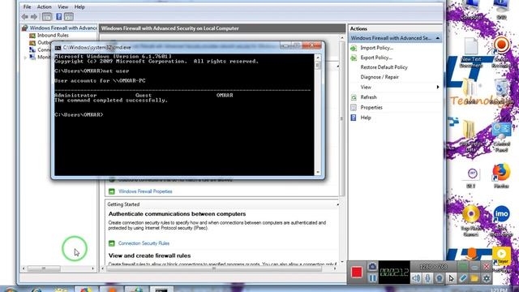Click the Guest account name in cmd output
This screenshot has width=519, height=292.
[144, 96]
